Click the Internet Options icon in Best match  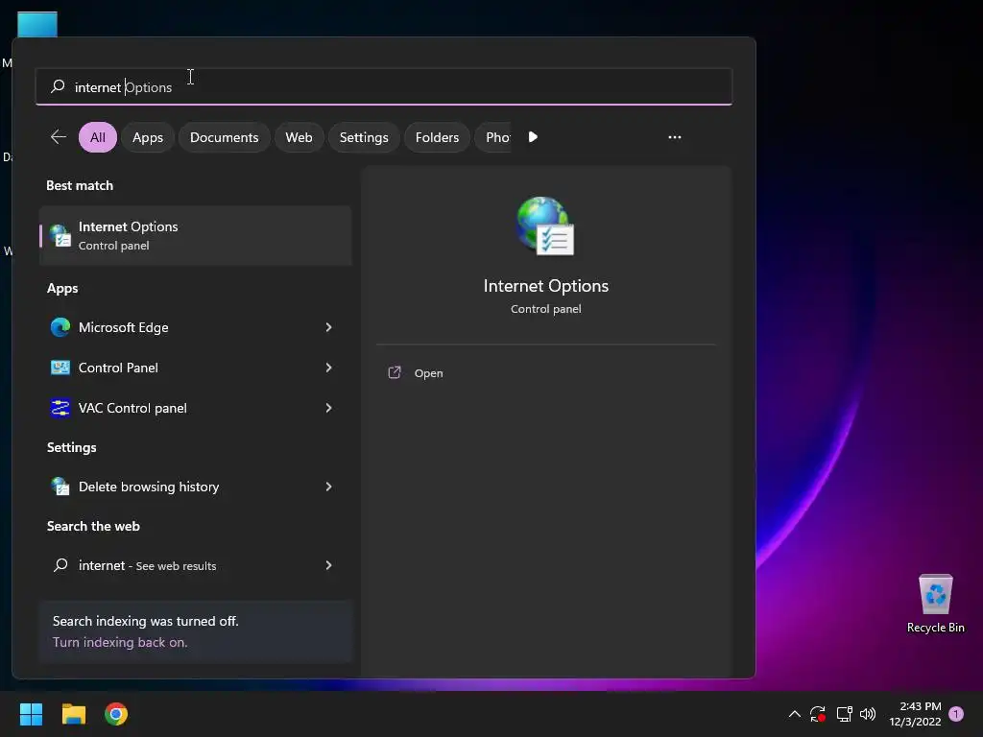tap(60, 236)
